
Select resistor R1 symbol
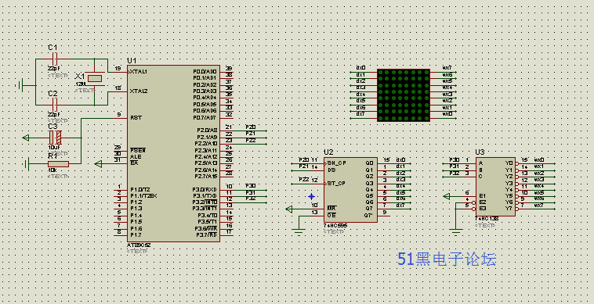coord(58,164)
